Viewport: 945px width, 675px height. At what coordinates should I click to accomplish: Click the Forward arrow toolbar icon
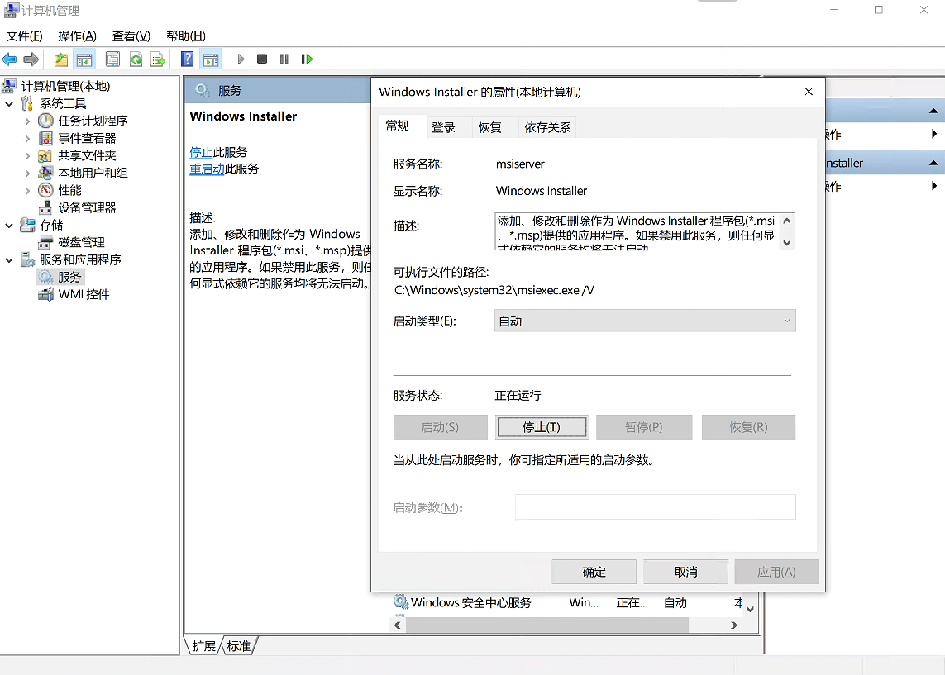coord(31,59)
